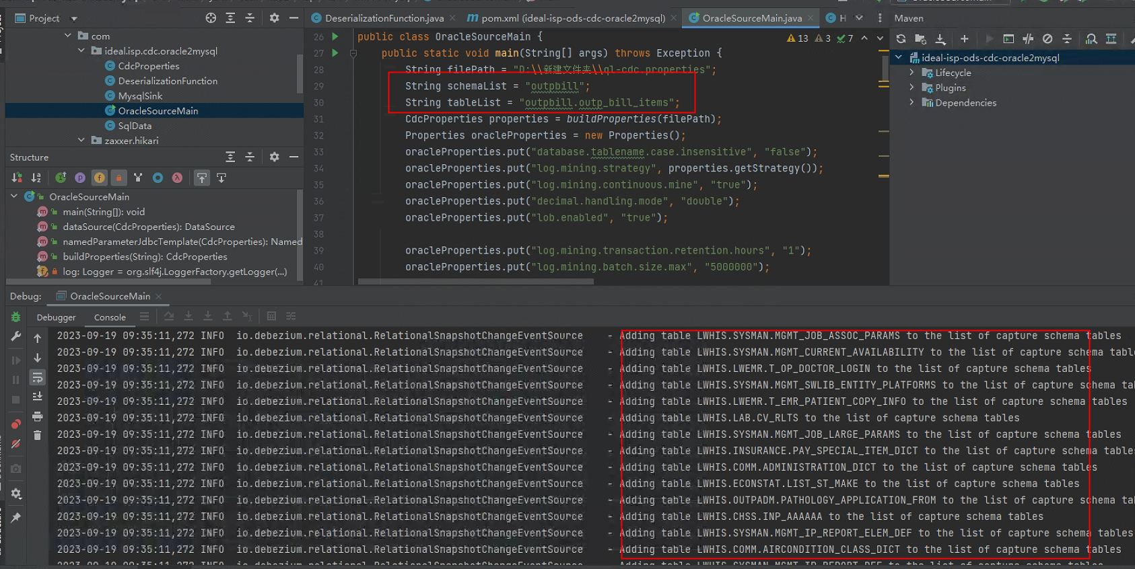Open the Project view dropdown
Image resolution: width=1135 pixels, height=569 pixels.
(74, 19)
